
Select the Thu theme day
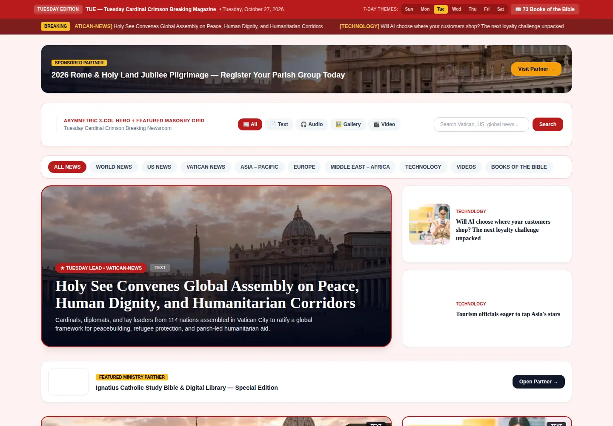[473, 9]
